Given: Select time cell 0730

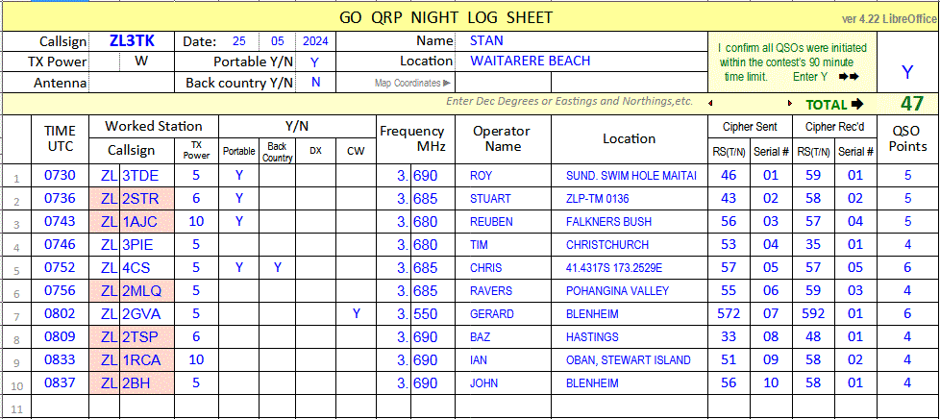Looking at the screenshot, I should [x=60, y=176].
